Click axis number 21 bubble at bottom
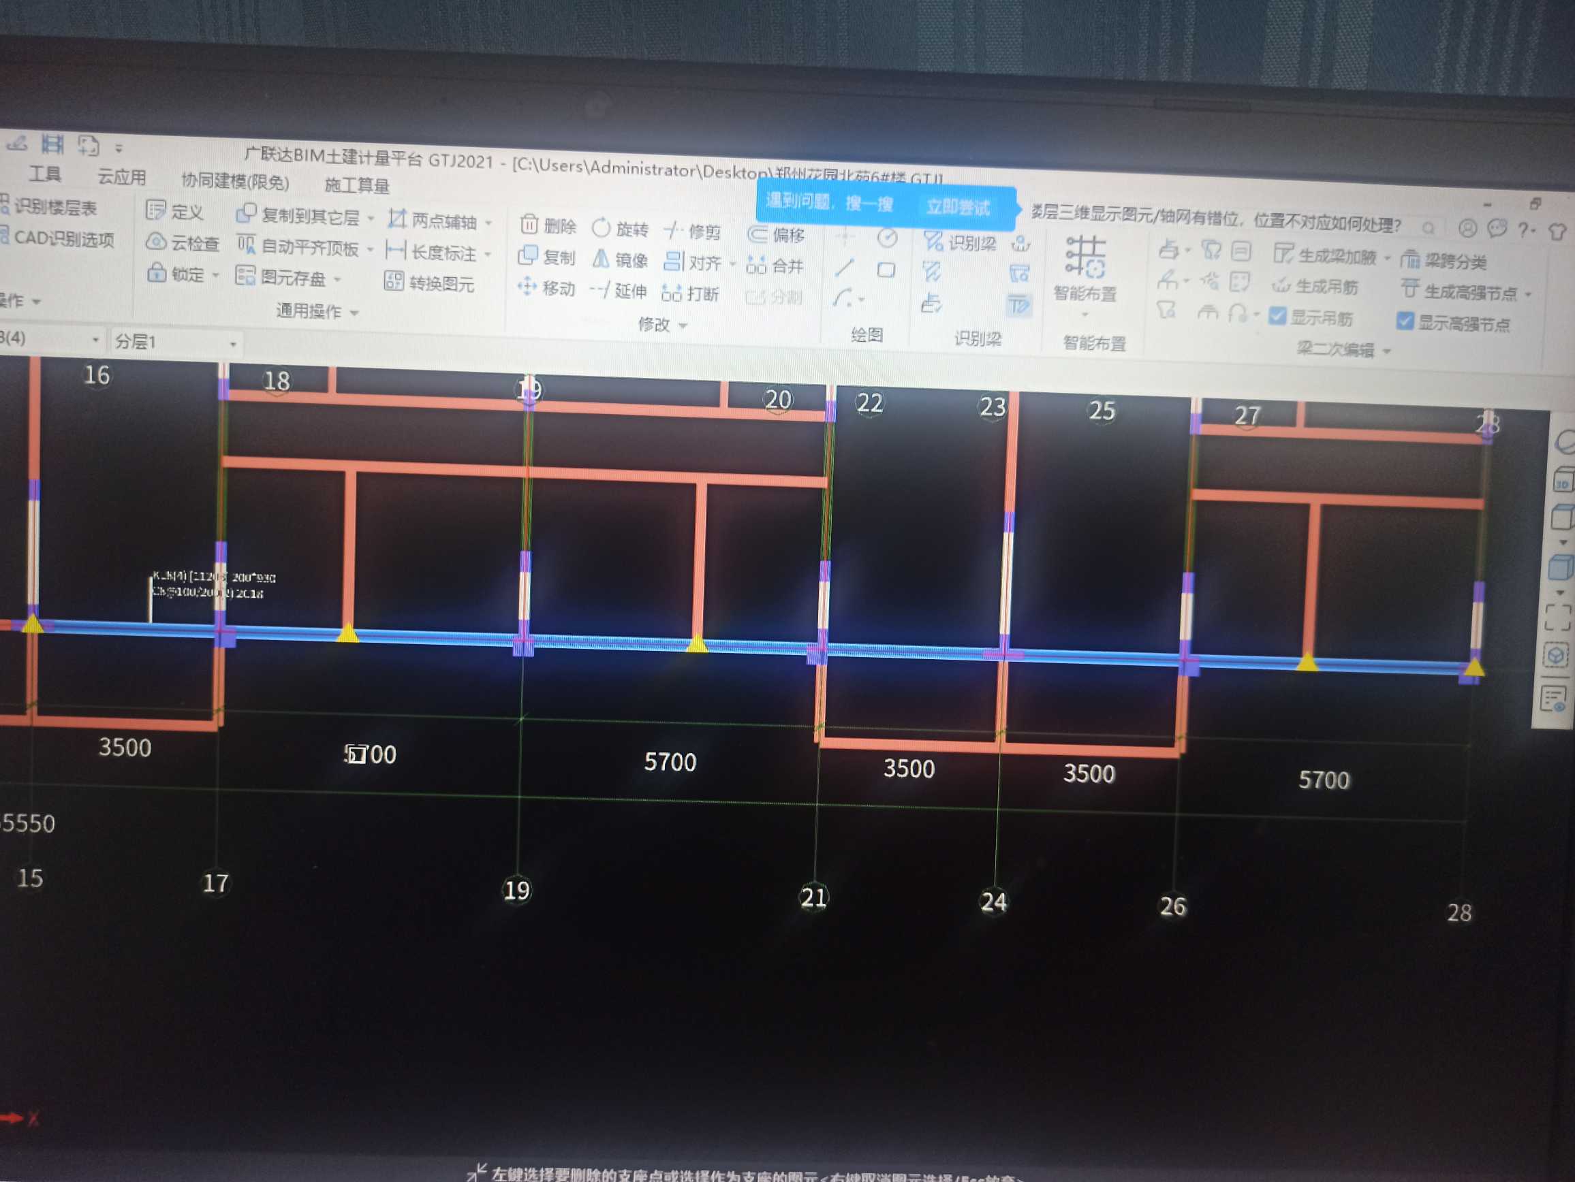The image size is (1575, 1182). tap(814, 897)
